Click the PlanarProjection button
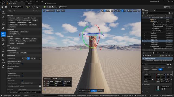The width and height of the screenshot is (174, 97). [x=14, y=48]
